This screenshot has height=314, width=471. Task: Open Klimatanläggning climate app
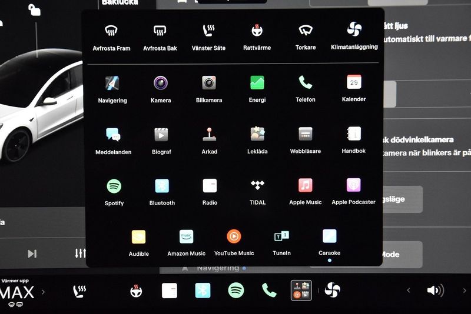coord(354,36)
